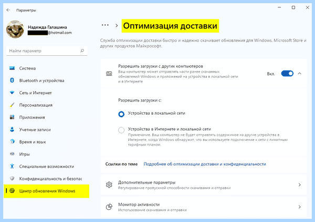The height and width of the screenshot is (222, 315).
Task: Click the Система monitor icon
Action: (12, 68)
